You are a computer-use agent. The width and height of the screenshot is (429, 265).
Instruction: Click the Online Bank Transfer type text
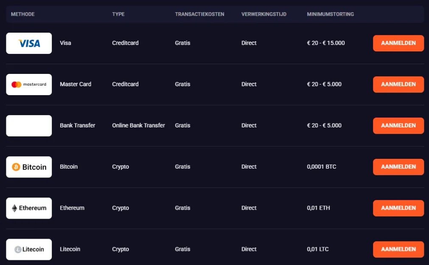coord(138,125)
